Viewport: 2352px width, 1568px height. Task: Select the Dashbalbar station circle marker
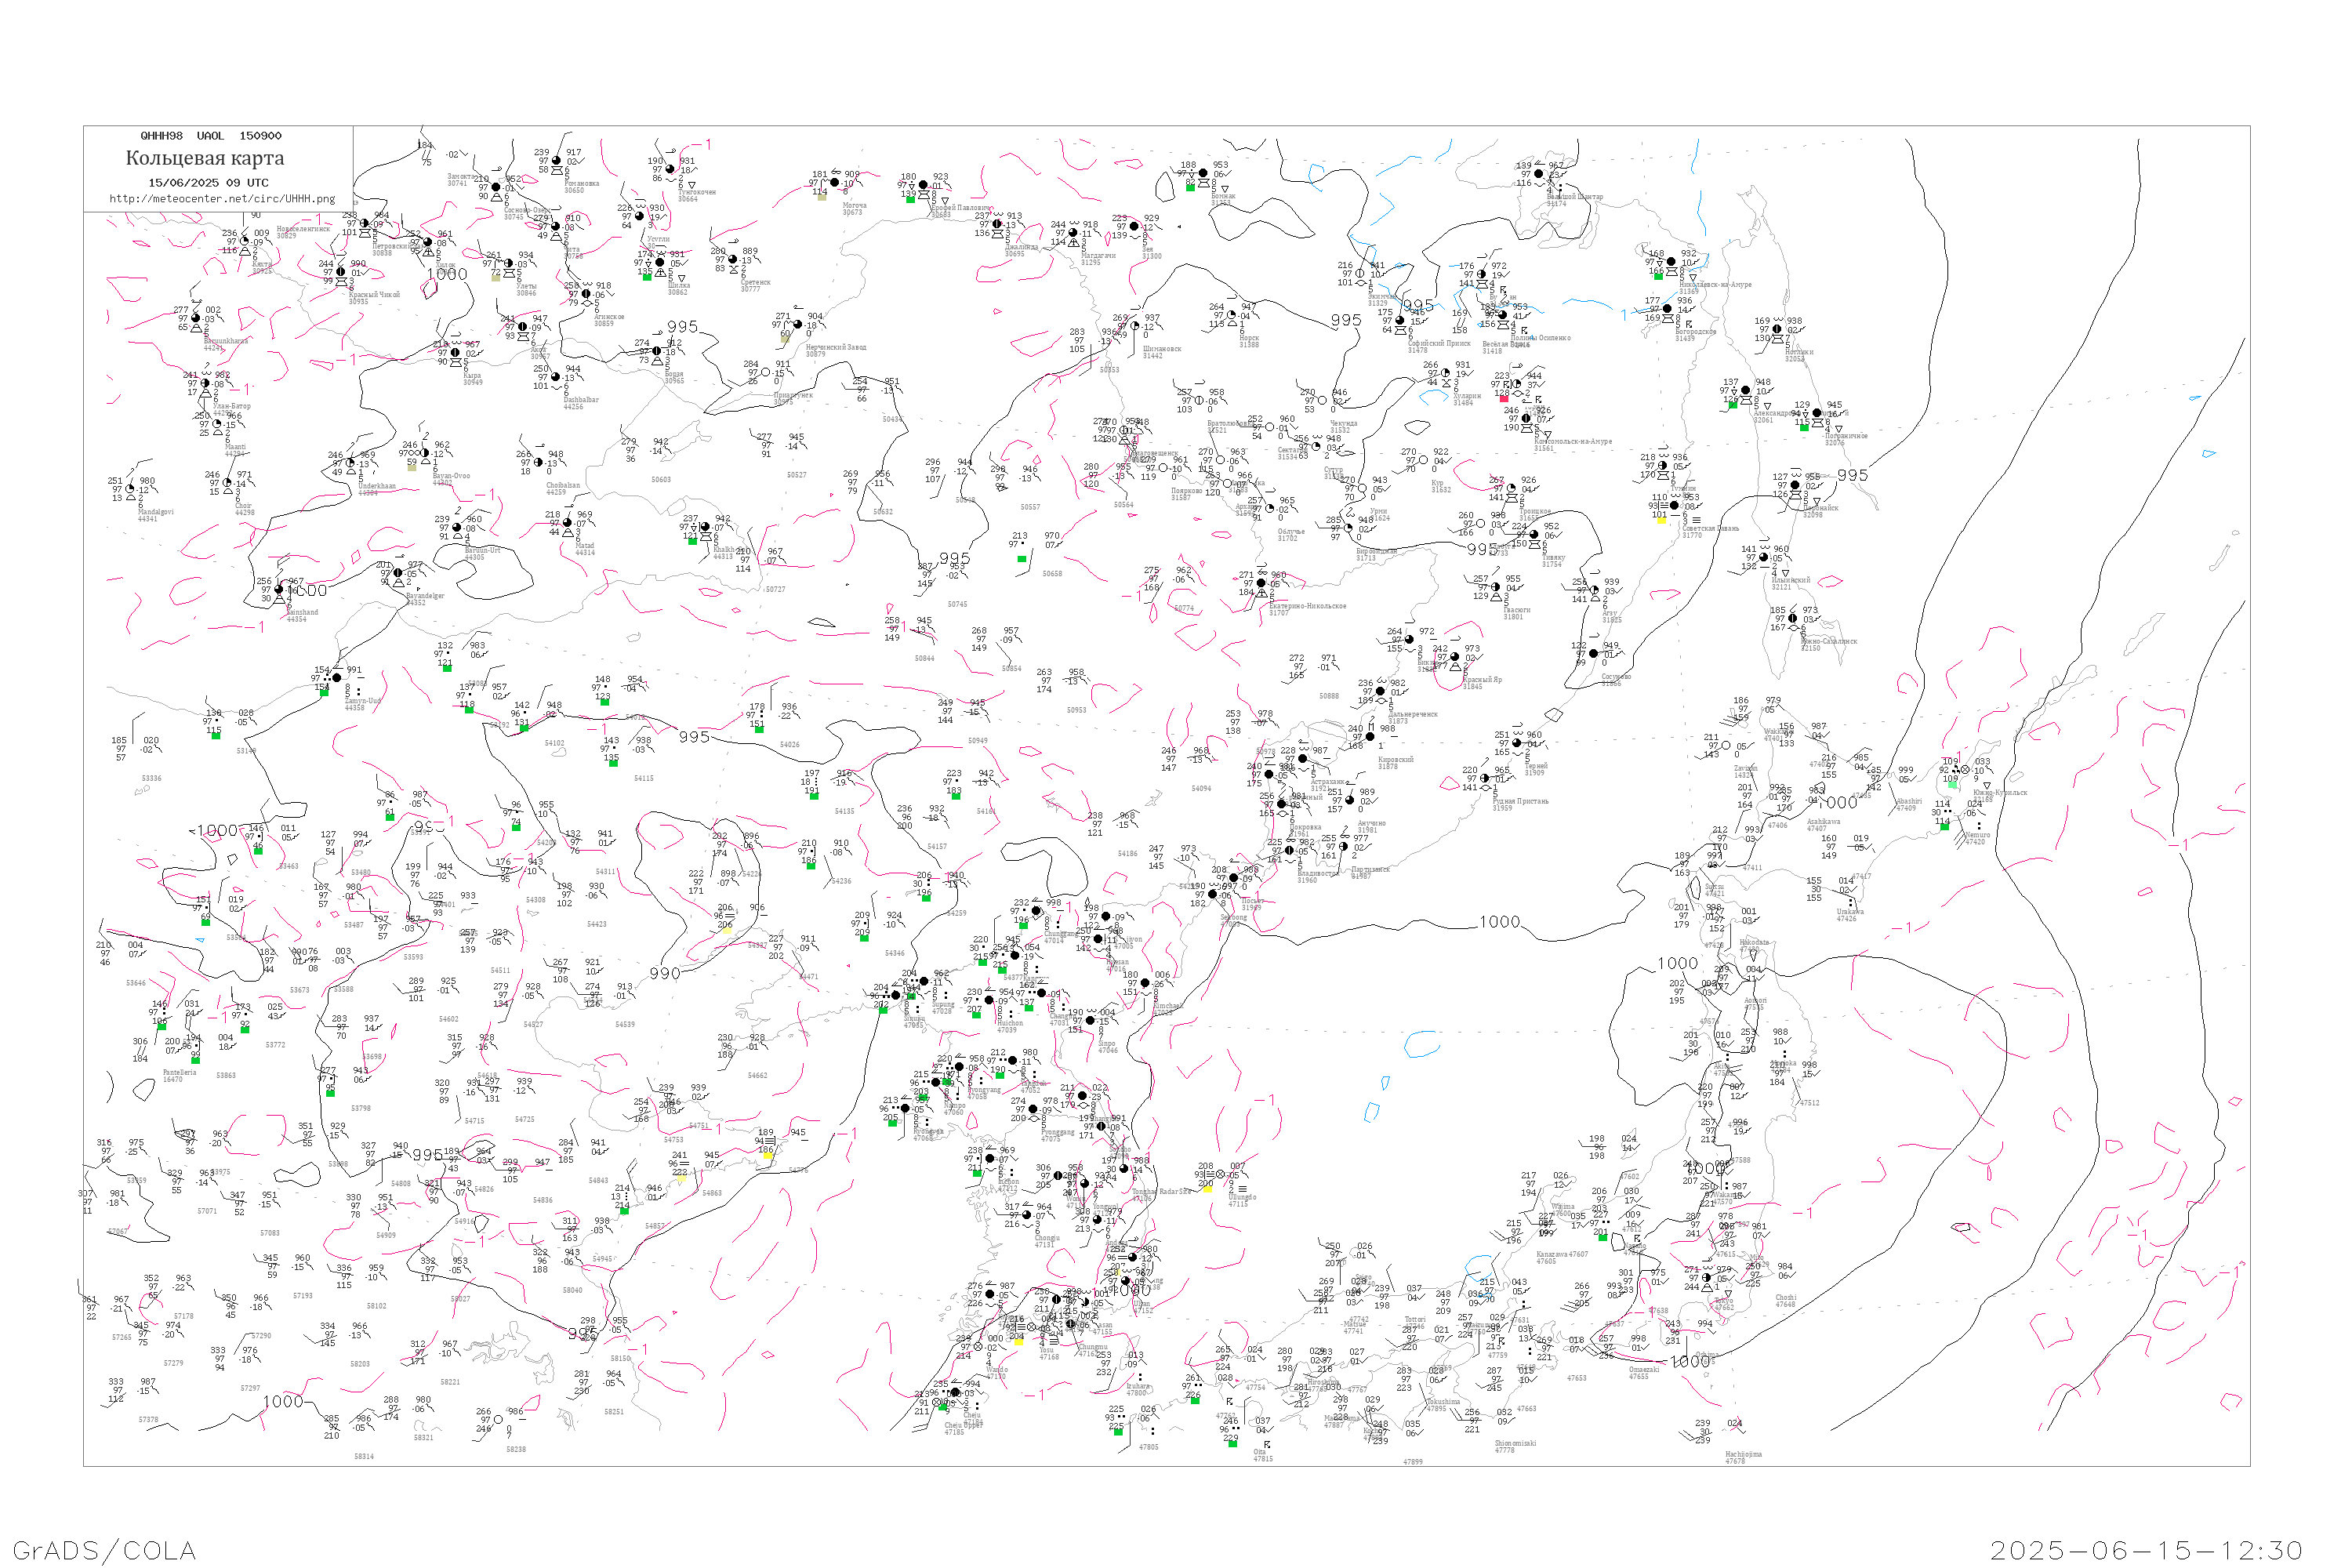556,377
